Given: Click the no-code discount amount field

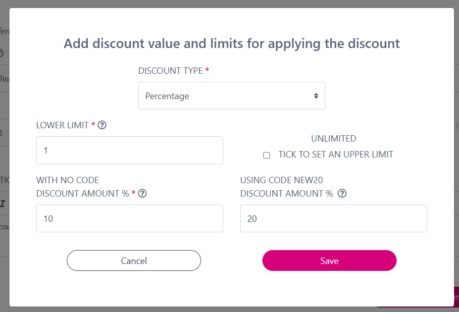Looking at the screenshot, I should [129, 218].
